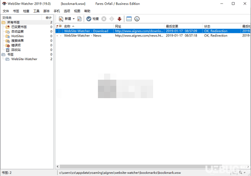Click the 已变更书签 folder icon

(x=8, y=27)
